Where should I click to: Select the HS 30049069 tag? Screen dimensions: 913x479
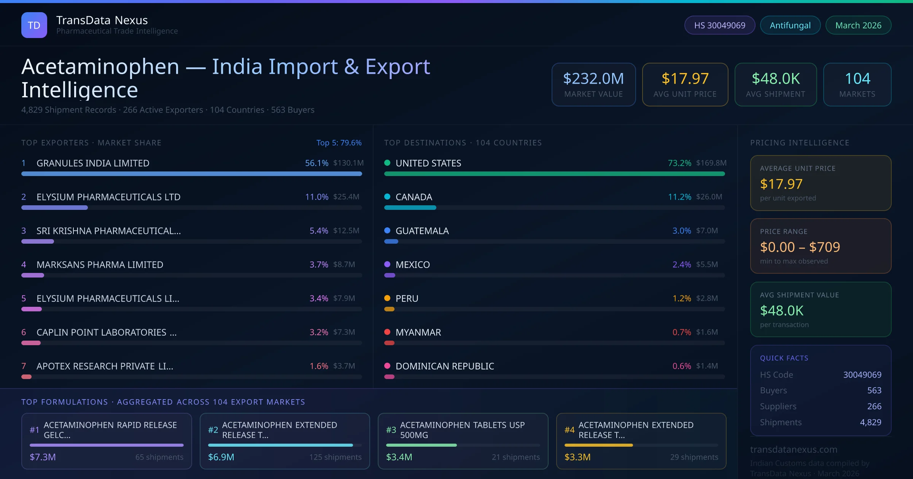point(719,25)
